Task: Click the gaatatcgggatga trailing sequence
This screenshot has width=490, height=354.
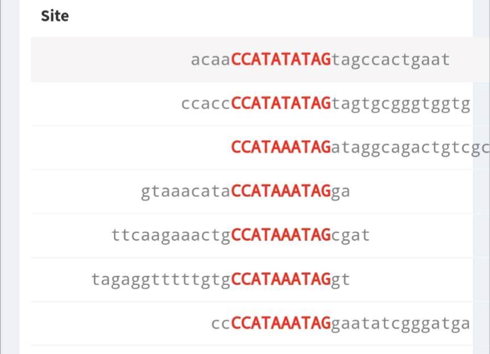Action: (x=401, y=323)
